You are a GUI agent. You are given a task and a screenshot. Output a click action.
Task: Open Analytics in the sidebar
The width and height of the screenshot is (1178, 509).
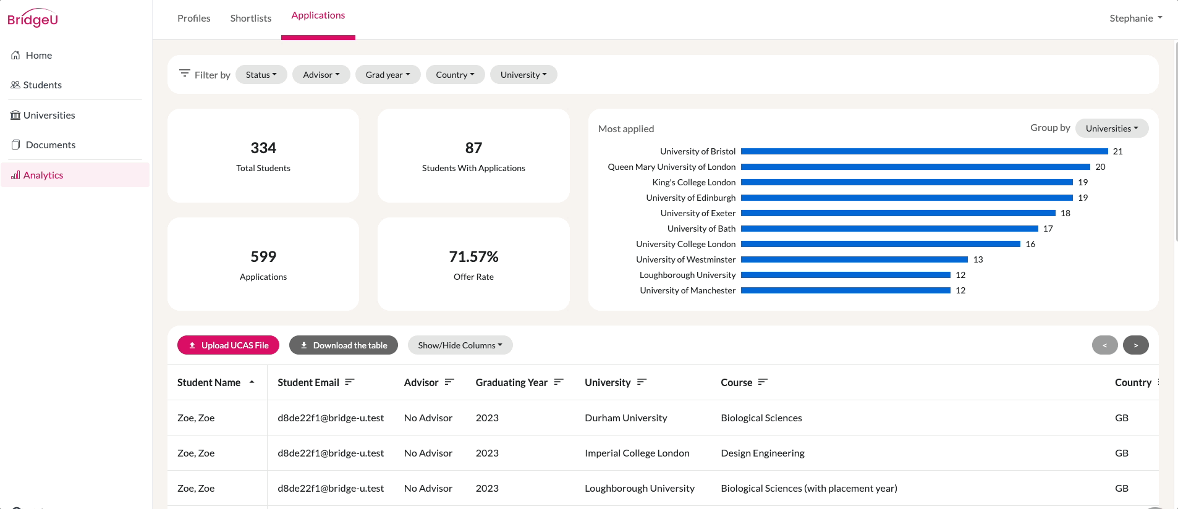(75, 175)
